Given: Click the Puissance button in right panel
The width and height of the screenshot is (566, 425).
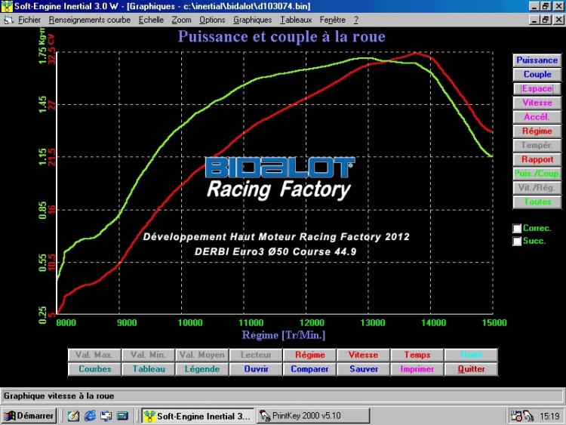Looking at the screenshot, I should pos(537,60).
